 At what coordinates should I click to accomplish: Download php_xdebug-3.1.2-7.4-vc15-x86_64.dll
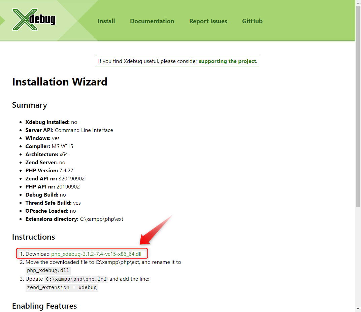coord(96,254)
